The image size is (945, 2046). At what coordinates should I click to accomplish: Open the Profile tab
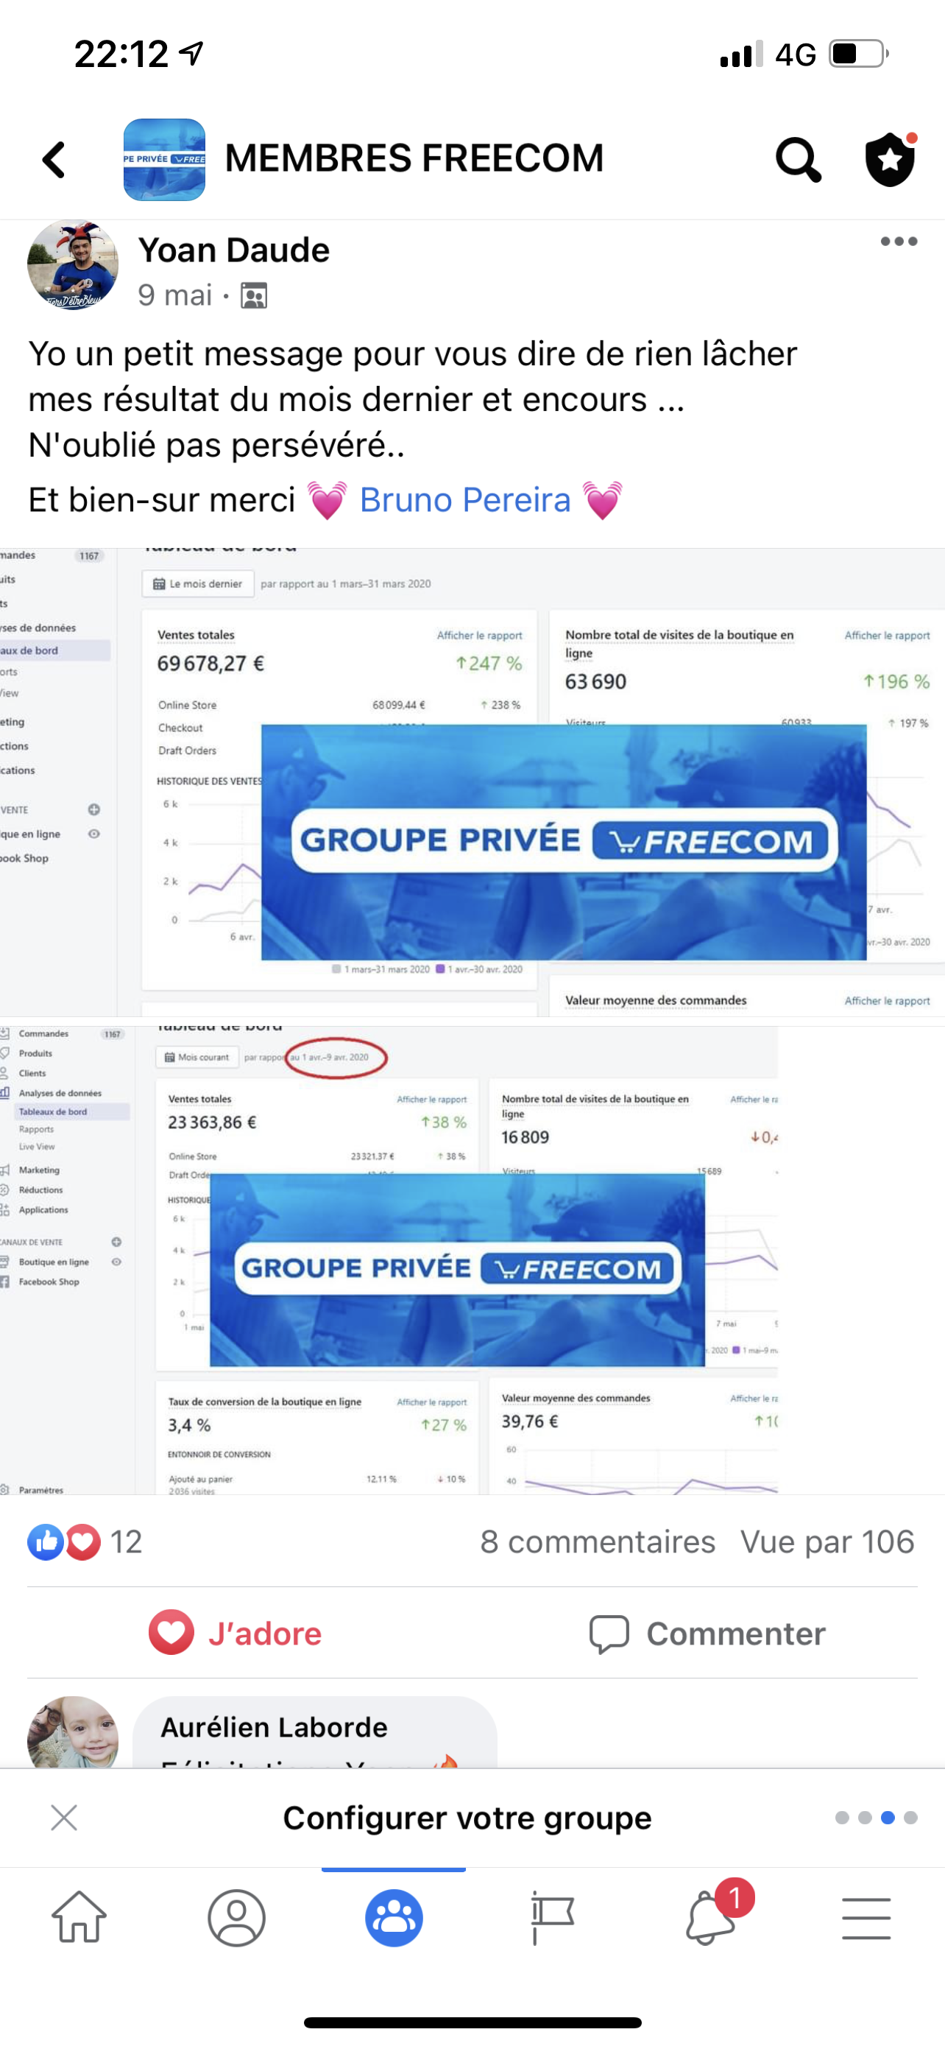pos(236,1918)
